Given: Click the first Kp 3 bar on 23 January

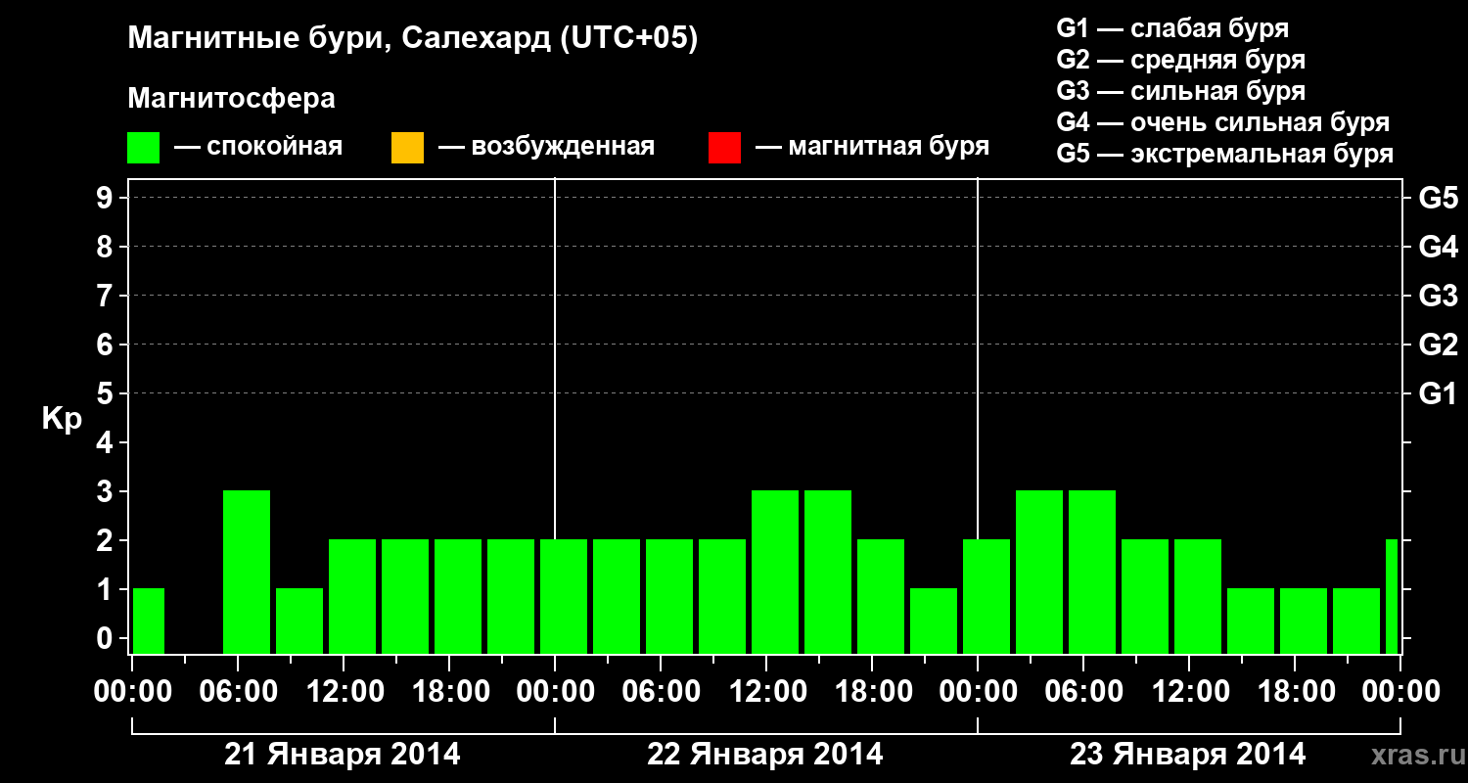Looking at the screenshot, I should coord(1039,572).
